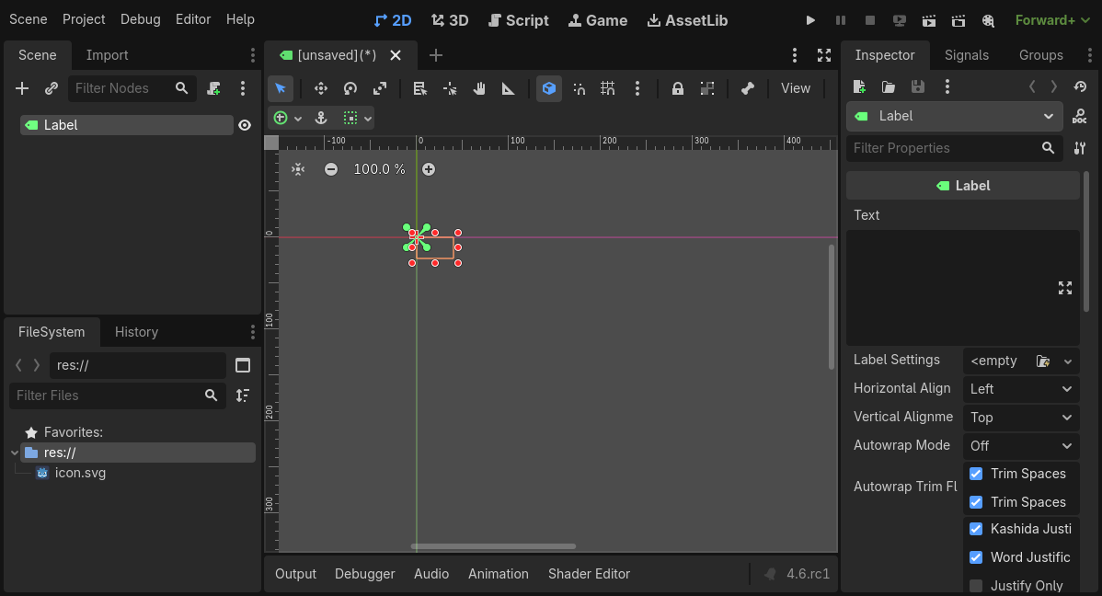The image size is (1102, 596).
Task: Zoom in with the plus button
Action: [x=429, y=169]
